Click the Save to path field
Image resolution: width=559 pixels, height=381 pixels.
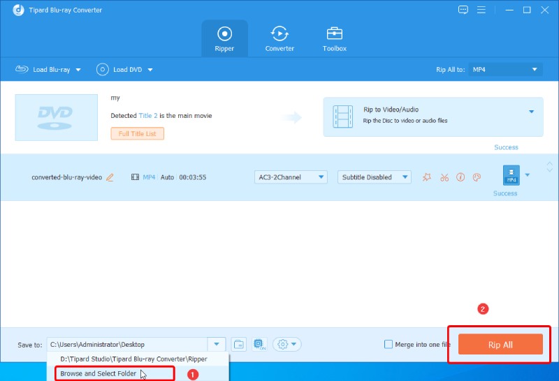tap(127, 344)
